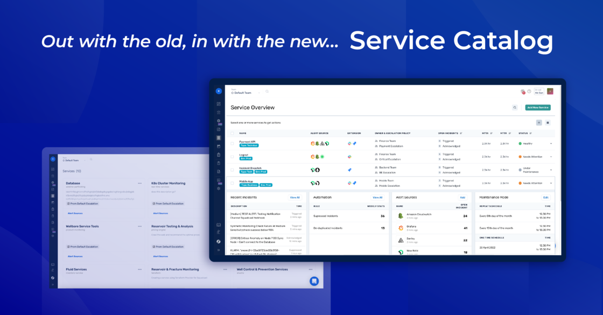Select the De-duplicated Incidents automation row

[x=349, y=228]
